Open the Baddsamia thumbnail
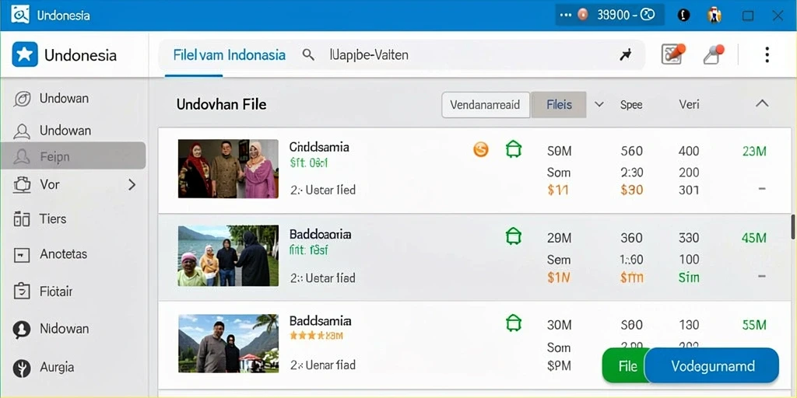The image size is (797, 398). point(228,344)
